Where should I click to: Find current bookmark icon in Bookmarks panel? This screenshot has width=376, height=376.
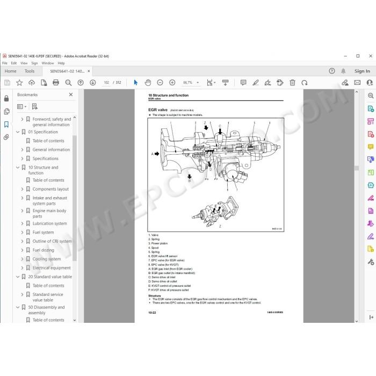[x=35, y=106]
